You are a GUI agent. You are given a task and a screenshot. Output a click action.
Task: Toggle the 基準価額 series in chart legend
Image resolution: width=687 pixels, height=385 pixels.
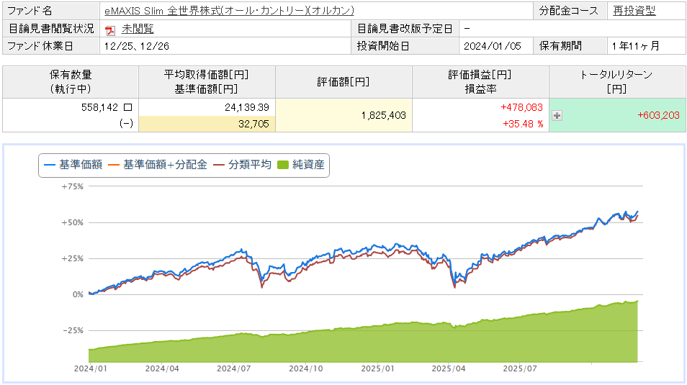pos(80,165)
